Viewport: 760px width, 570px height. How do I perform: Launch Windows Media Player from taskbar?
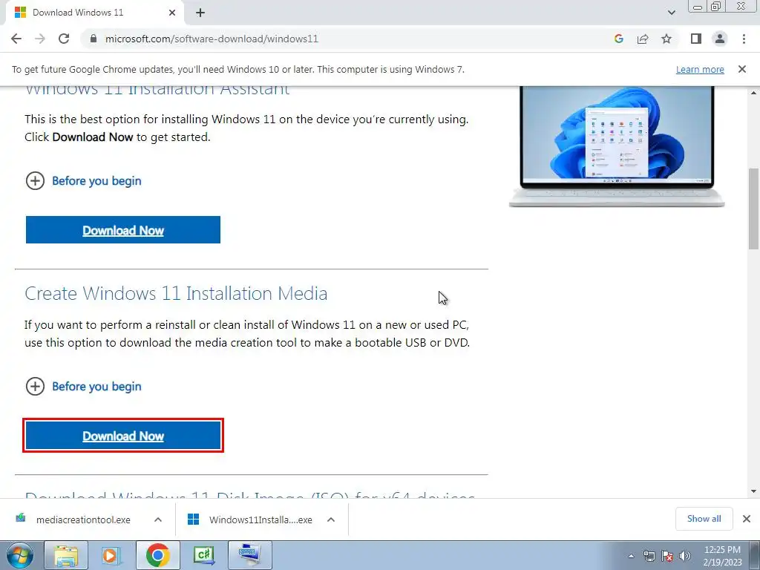[111, 555]
